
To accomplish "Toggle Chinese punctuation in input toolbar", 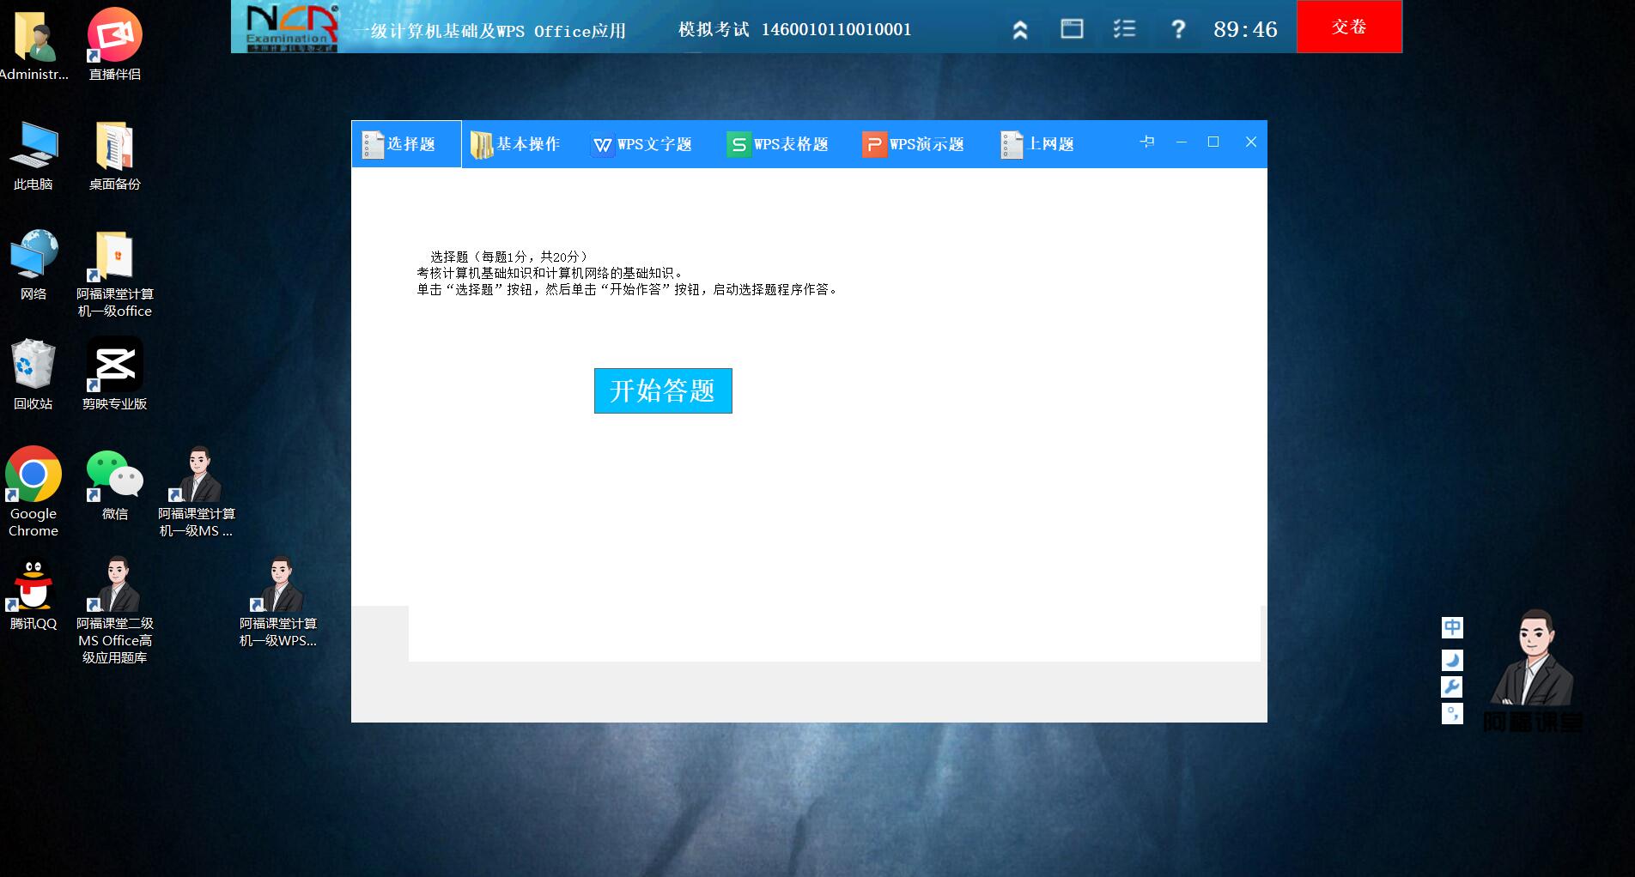I will point(1450,713).
